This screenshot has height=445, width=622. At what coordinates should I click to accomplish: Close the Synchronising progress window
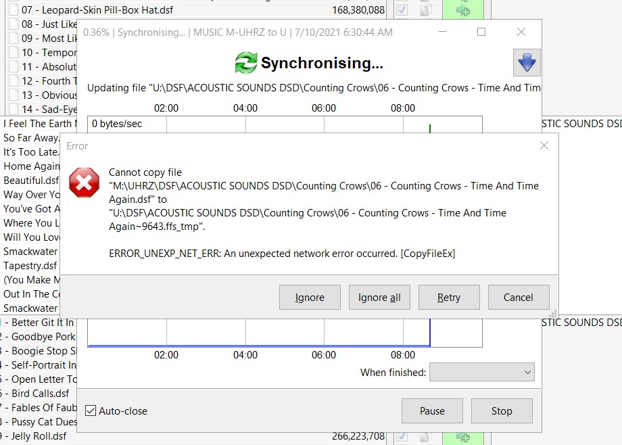click(521, 32)
